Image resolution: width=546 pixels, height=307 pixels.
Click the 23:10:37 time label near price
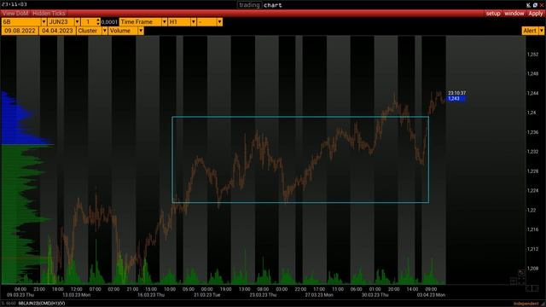pyautogui.click(x=457, y=93)
